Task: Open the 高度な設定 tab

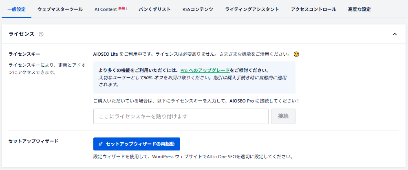Action: [359, 9]
